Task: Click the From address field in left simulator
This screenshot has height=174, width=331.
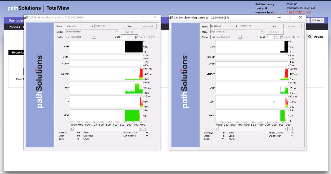Action: [77, 26]
